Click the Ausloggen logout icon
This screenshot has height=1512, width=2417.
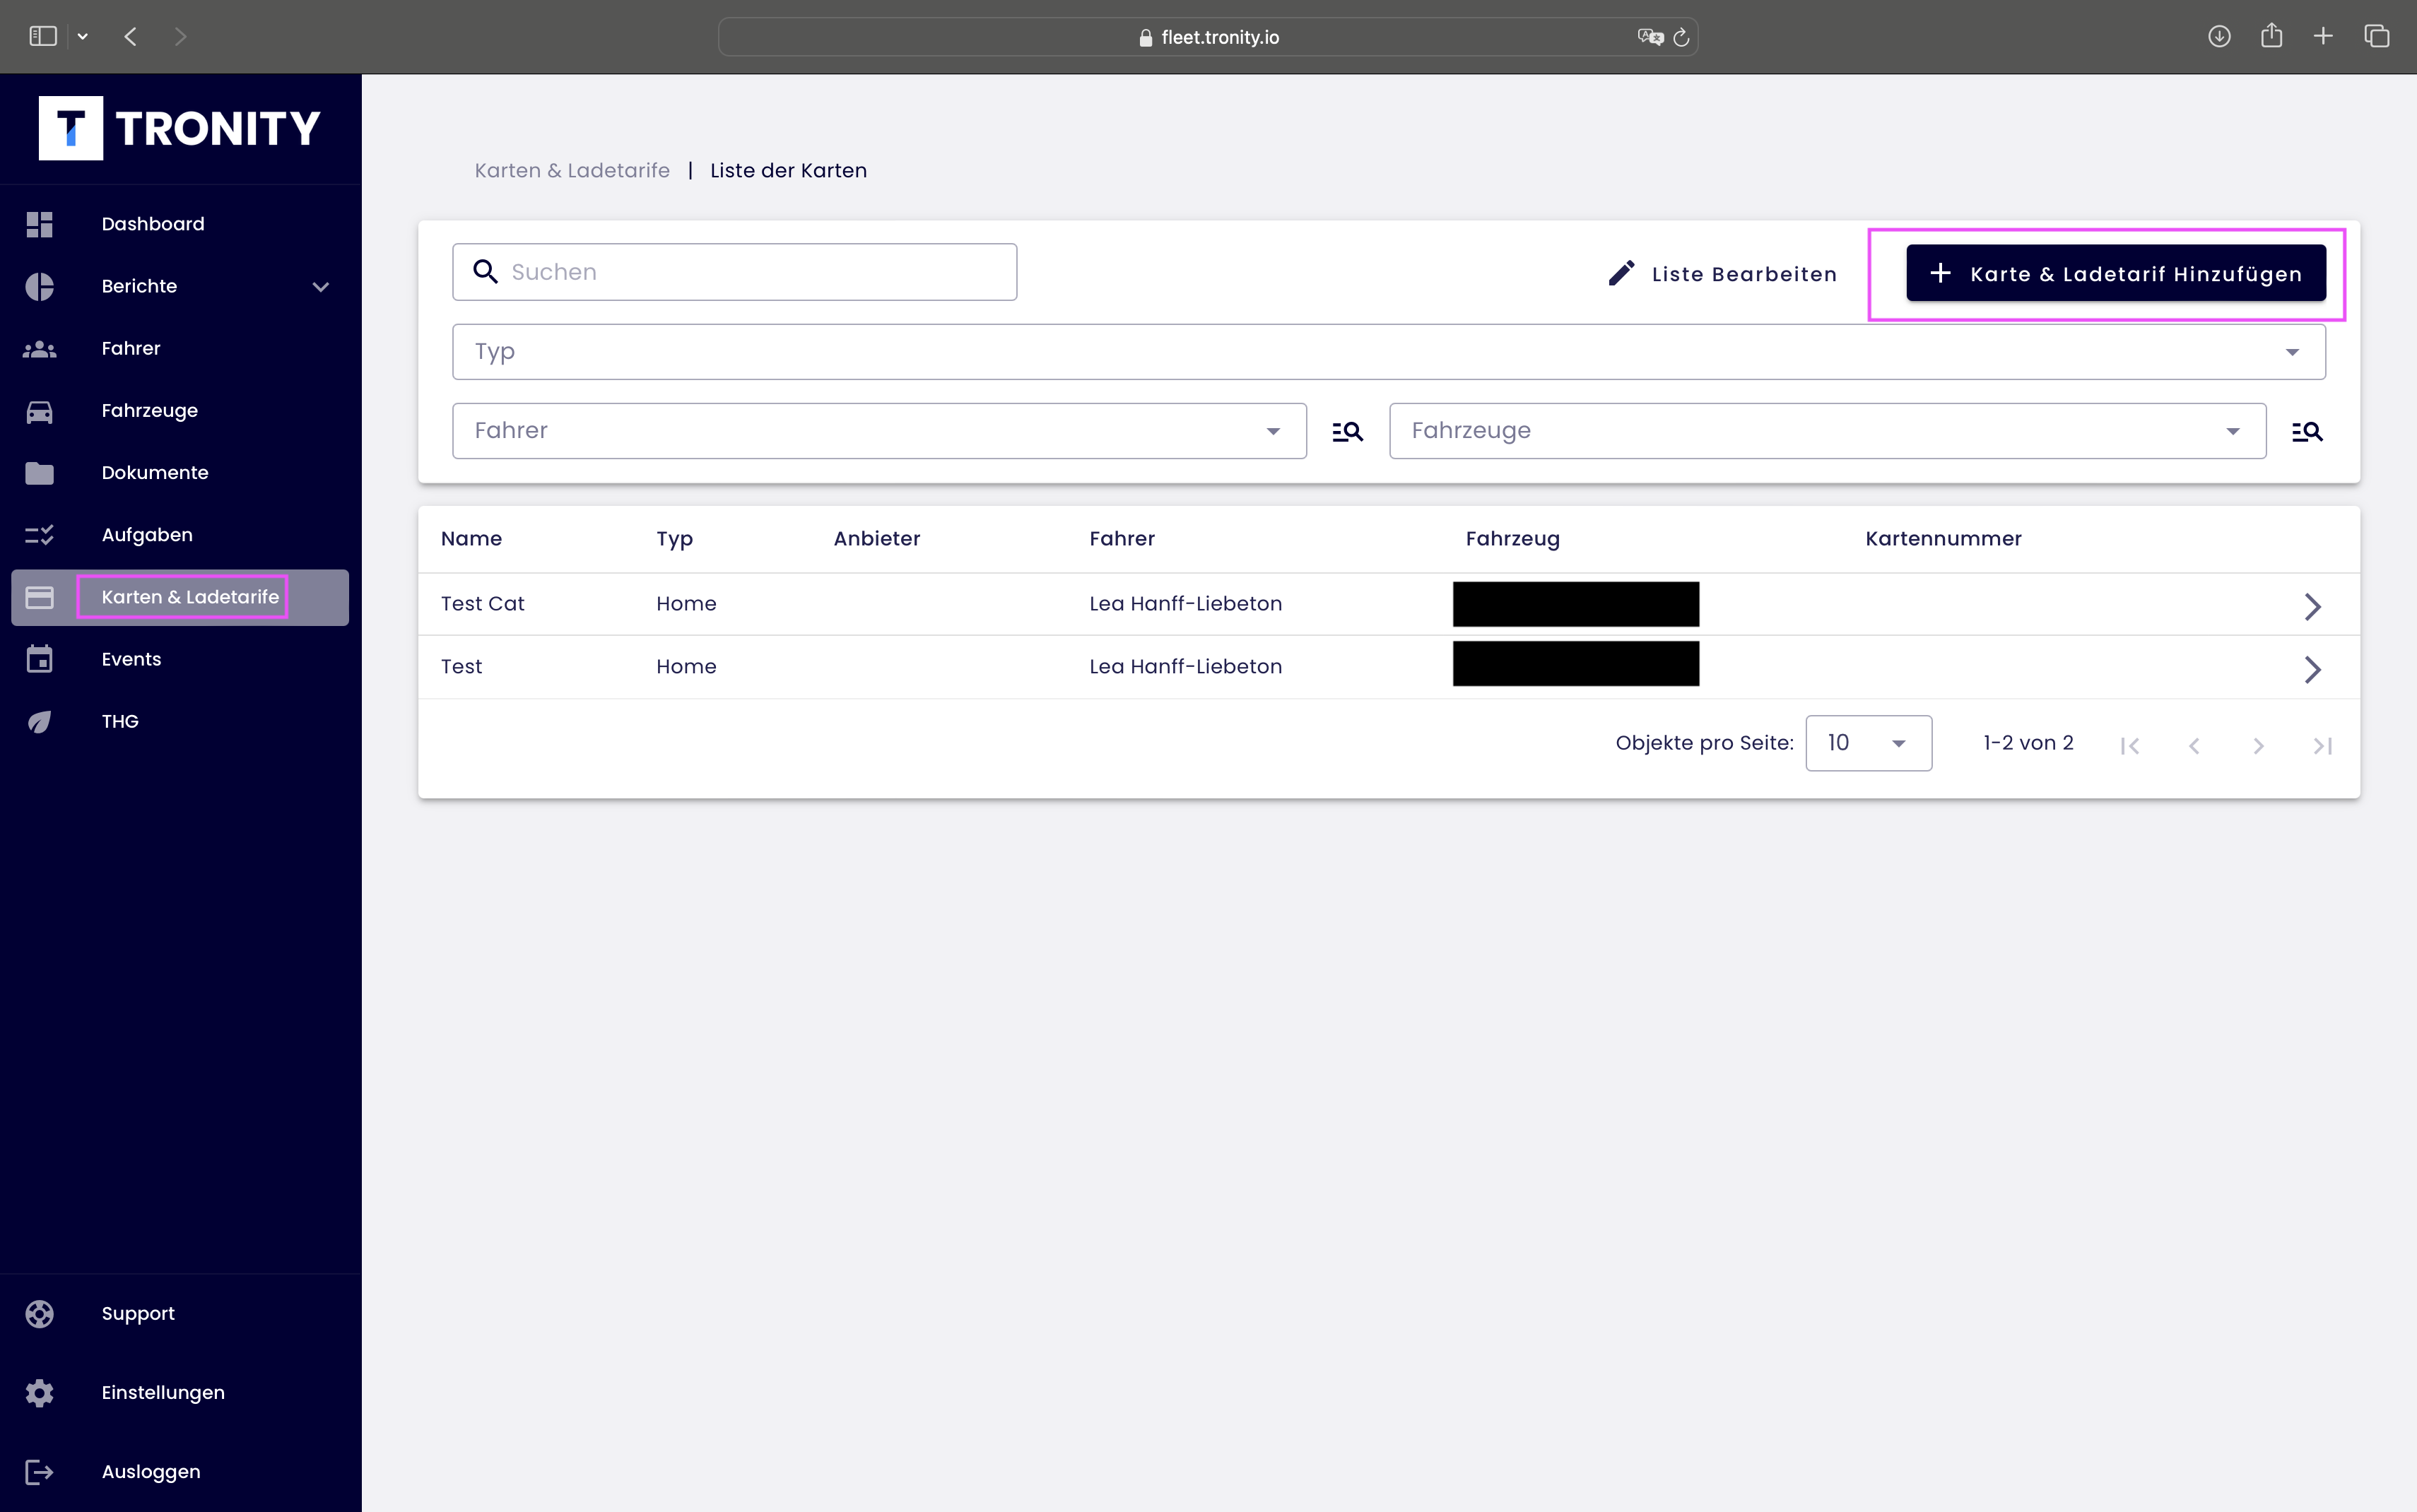(39, 1472)
